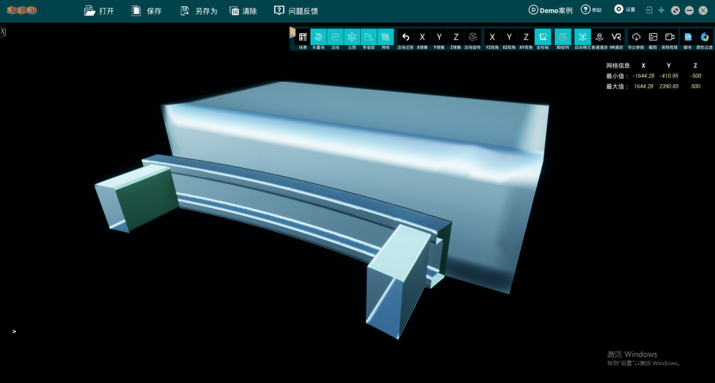Switch to the YZ视角 view
This screenshot has width=715, height=383.
point(492,40)
